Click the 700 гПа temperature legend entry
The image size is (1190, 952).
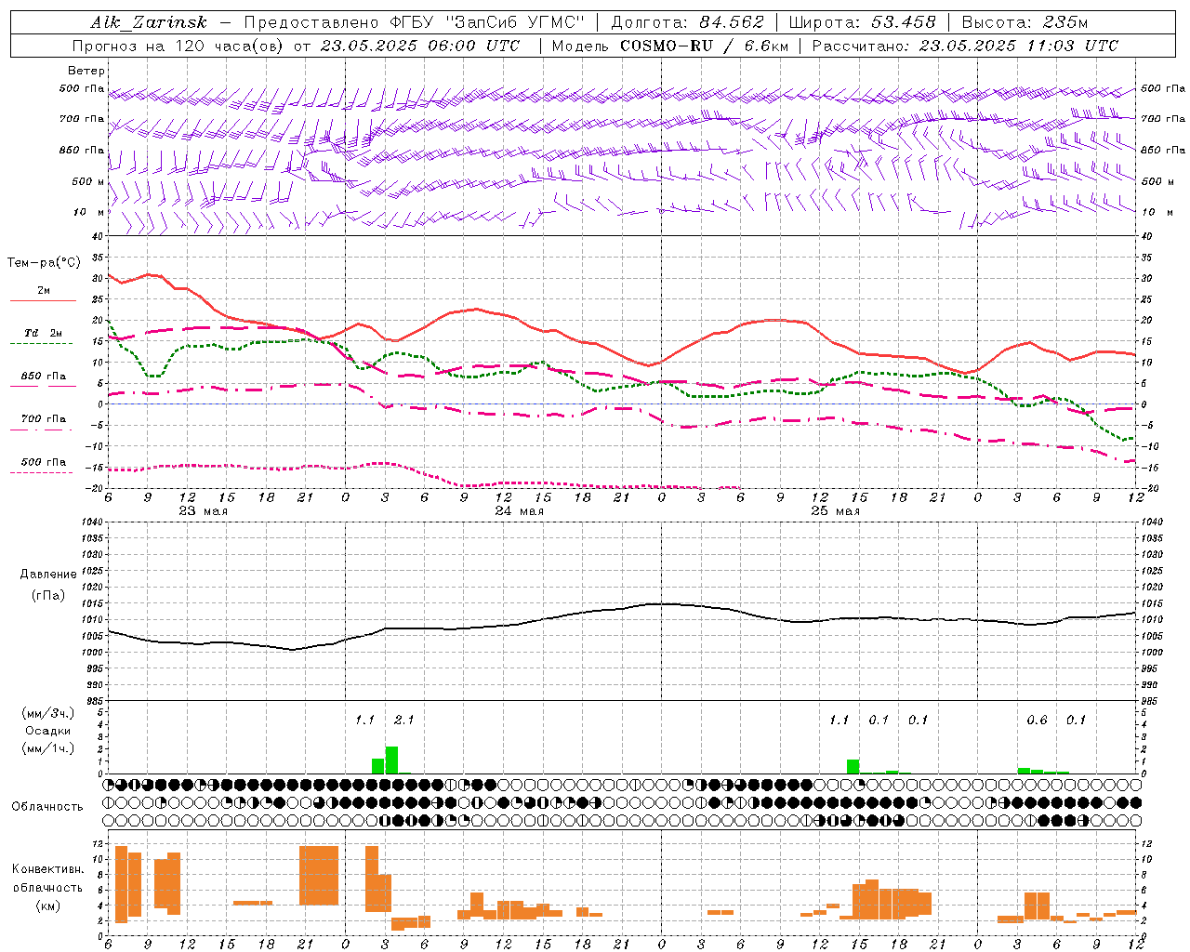click(43, 419)
